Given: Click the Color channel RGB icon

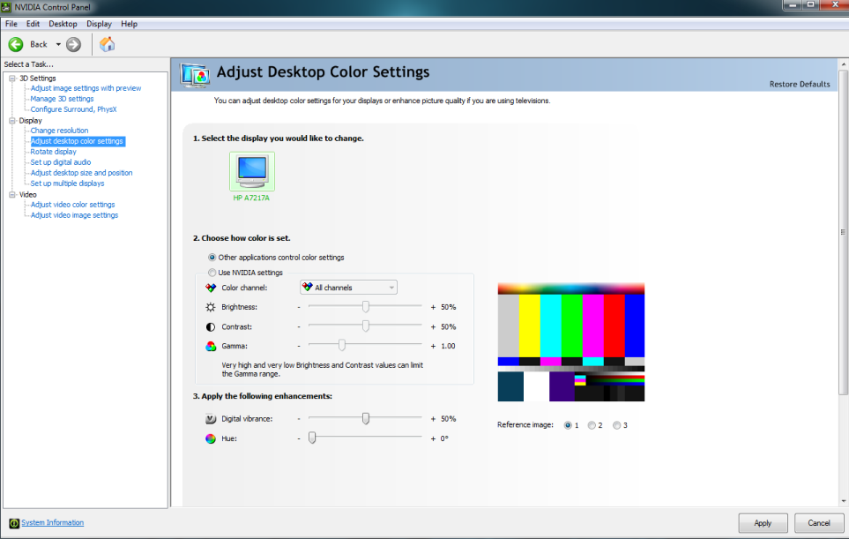Looking at the screenshot, I should 211,288.
